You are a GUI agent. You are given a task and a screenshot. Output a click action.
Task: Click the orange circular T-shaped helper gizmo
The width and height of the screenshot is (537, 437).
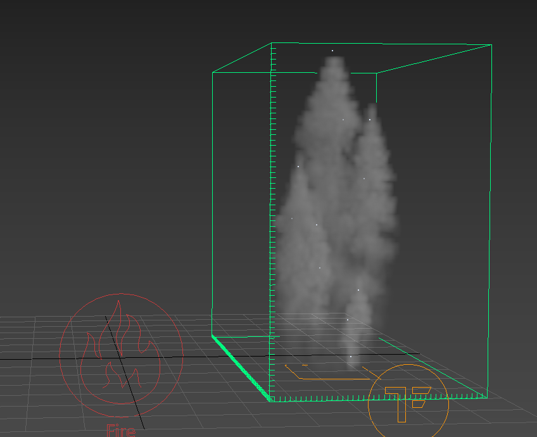pos(408,400)
